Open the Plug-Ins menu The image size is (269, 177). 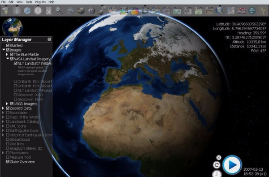40,2
